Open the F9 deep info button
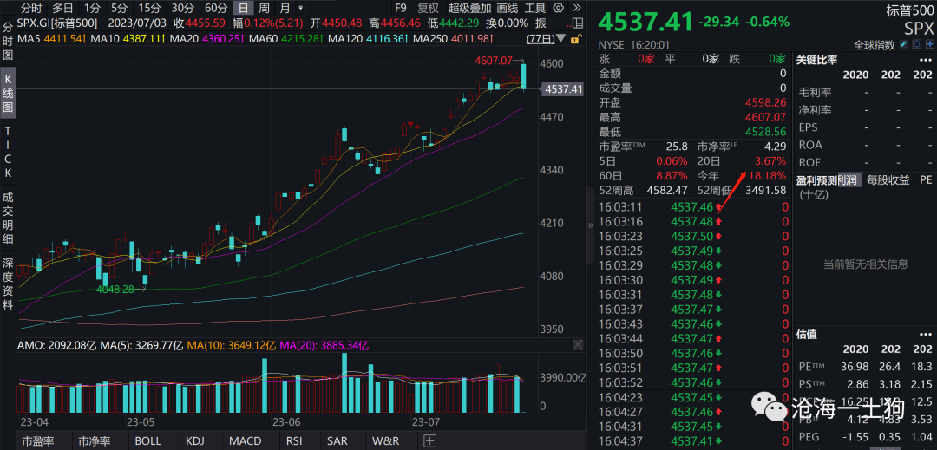 (400, 9)
